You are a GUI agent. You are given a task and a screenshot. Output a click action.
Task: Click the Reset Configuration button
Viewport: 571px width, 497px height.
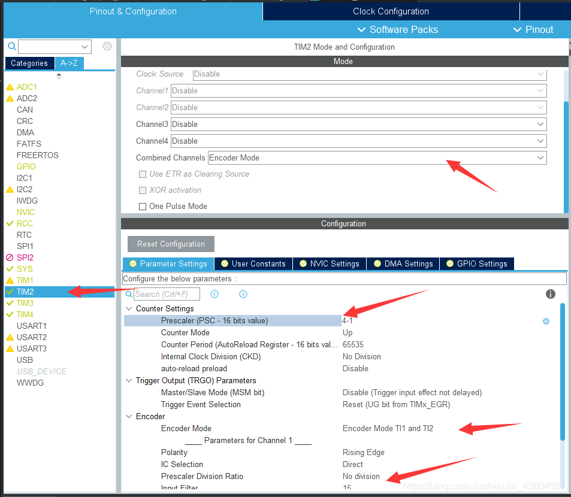click(x=171, y=244)
